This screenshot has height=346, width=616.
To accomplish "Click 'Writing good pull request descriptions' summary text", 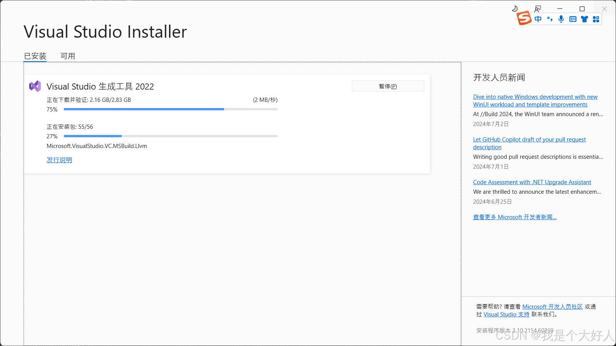I will [538, 157].
